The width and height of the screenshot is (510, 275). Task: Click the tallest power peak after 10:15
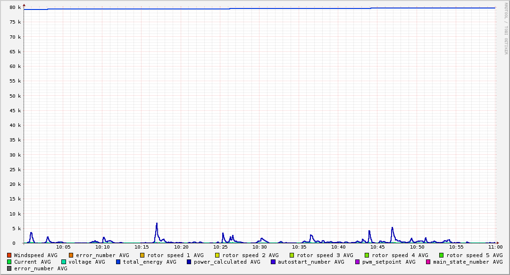pyautogui.click(x=157, y=224)
